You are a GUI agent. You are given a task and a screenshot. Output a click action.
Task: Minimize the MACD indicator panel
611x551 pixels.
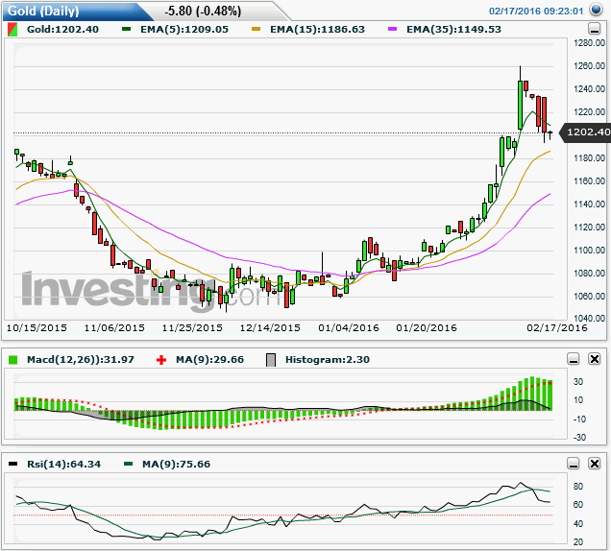click(x=574, y=359)
